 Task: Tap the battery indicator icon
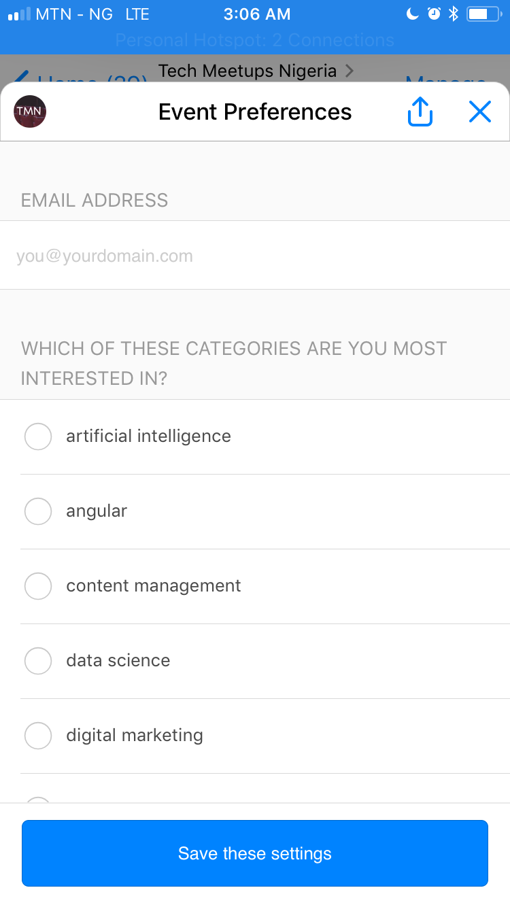pos(483,14)
